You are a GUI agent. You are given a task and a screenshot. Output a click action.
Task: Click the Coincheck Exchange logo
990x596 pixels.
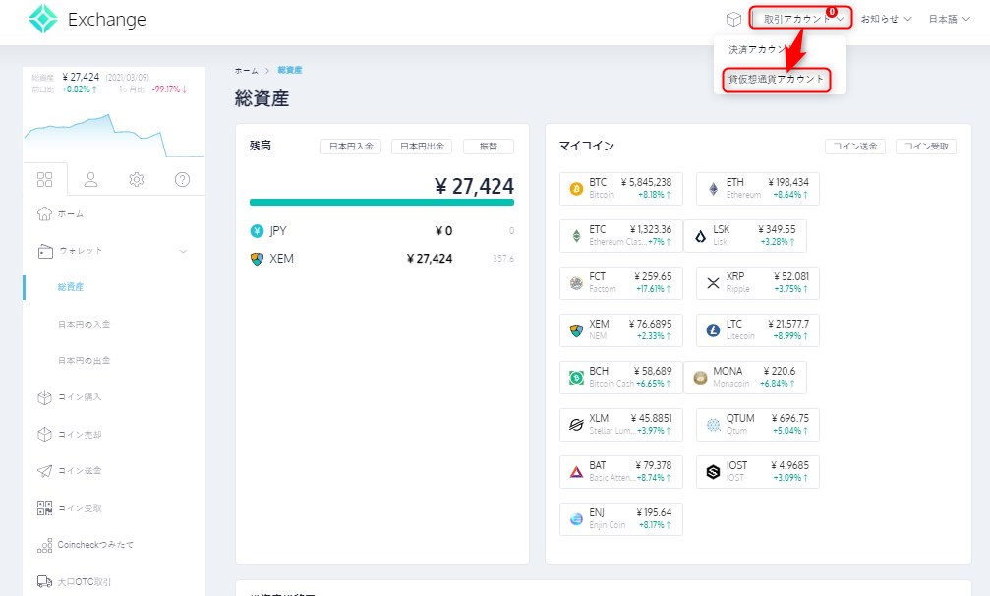pyautogui.click(x=87, y=20)
